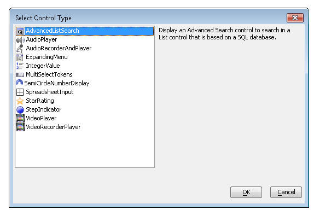Click the StepIndicator blue circle icon
The width and height of the screenshot is (314, 210).
pyautogui.click(x=20, y=110)
